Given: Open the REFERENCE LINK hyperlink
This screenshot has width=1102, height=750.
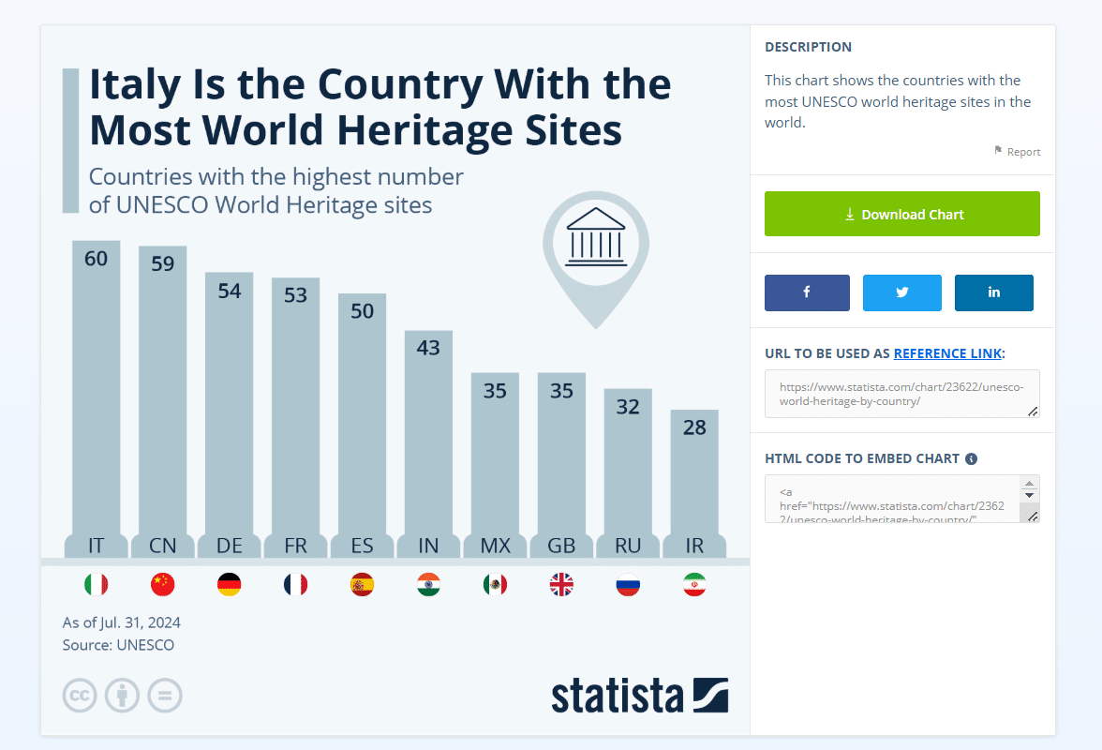Looking at the screenshot, I should pyautogui.click(x=947, y=353).
